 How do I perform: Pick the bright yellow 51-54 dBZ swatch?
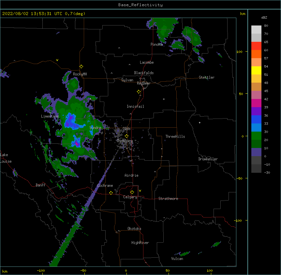[256, 70]
